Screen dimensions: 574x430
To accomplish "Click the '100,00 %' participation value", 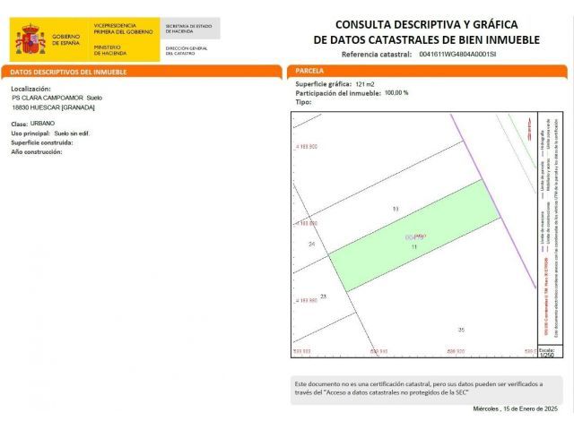I will pyautogui.click(x=396, y=93).
